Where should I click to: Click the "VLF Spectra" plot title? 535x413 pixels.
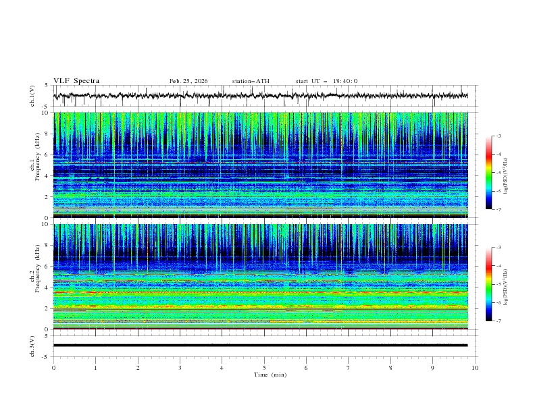point(76,81)
